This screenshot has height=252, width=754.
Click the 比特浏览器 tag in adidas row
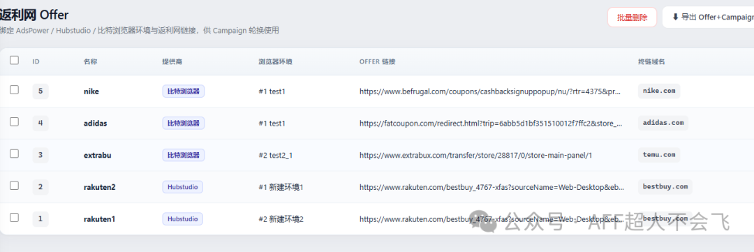(184, 123)
